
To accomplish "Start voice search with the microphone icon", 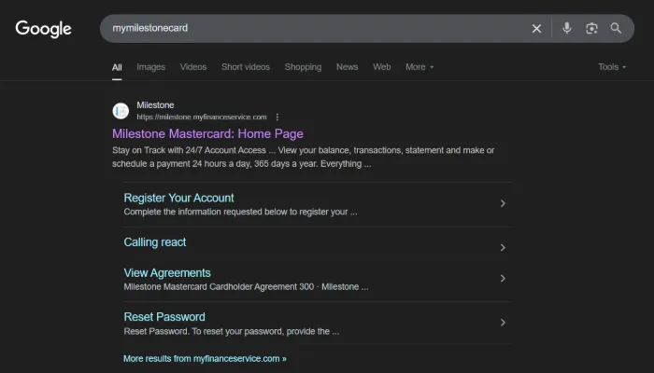I will point(566,28).
